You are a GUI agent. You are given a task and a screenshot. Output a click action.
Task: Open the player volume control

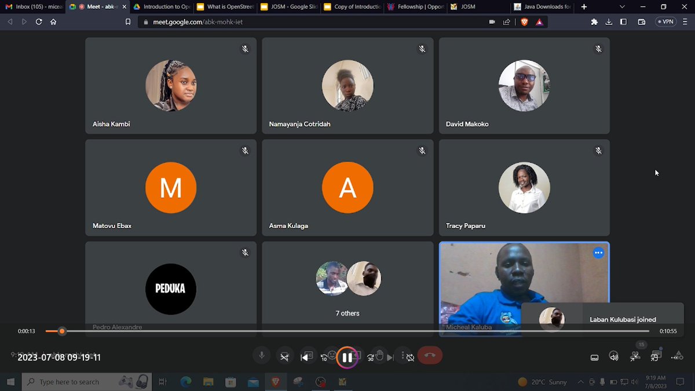[614, 357]
